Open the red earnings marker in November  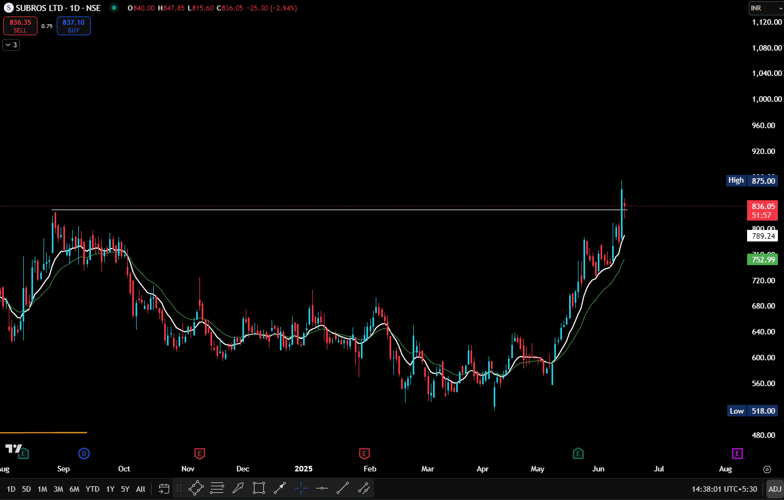[x=199, y=453]
